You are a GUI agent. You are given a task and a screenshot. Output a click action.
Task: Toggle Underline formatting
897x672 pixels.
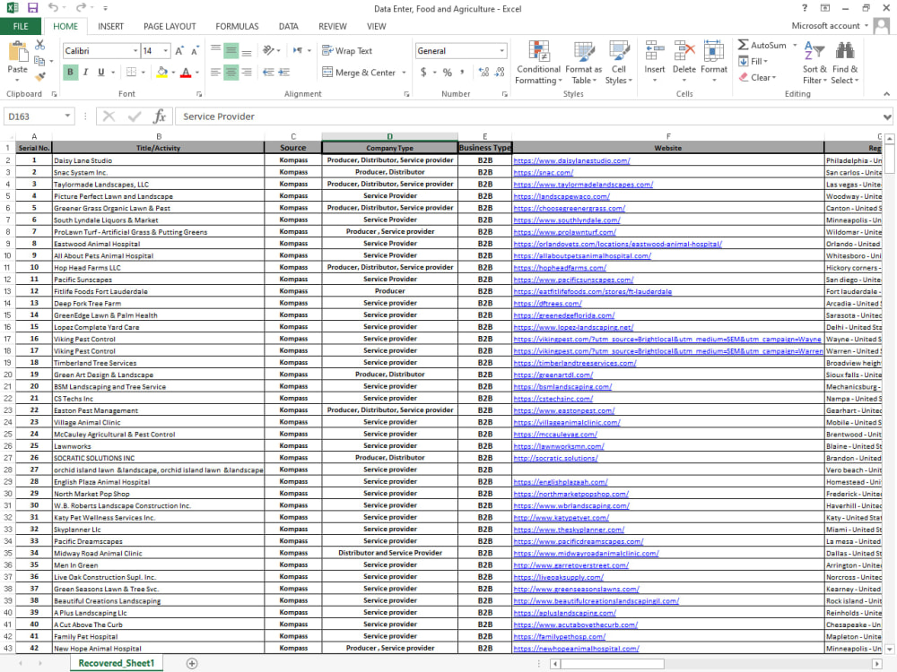tap(101, 72)
